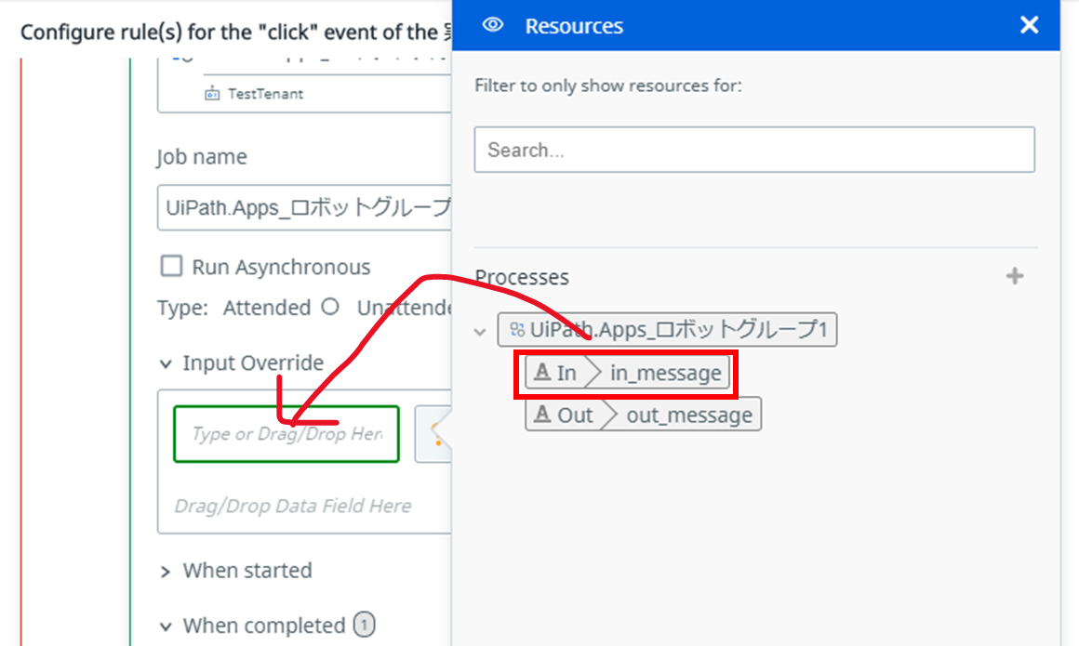Select the out_message output argument
This screenshot has height=646, width=1079.
point(643,415)
